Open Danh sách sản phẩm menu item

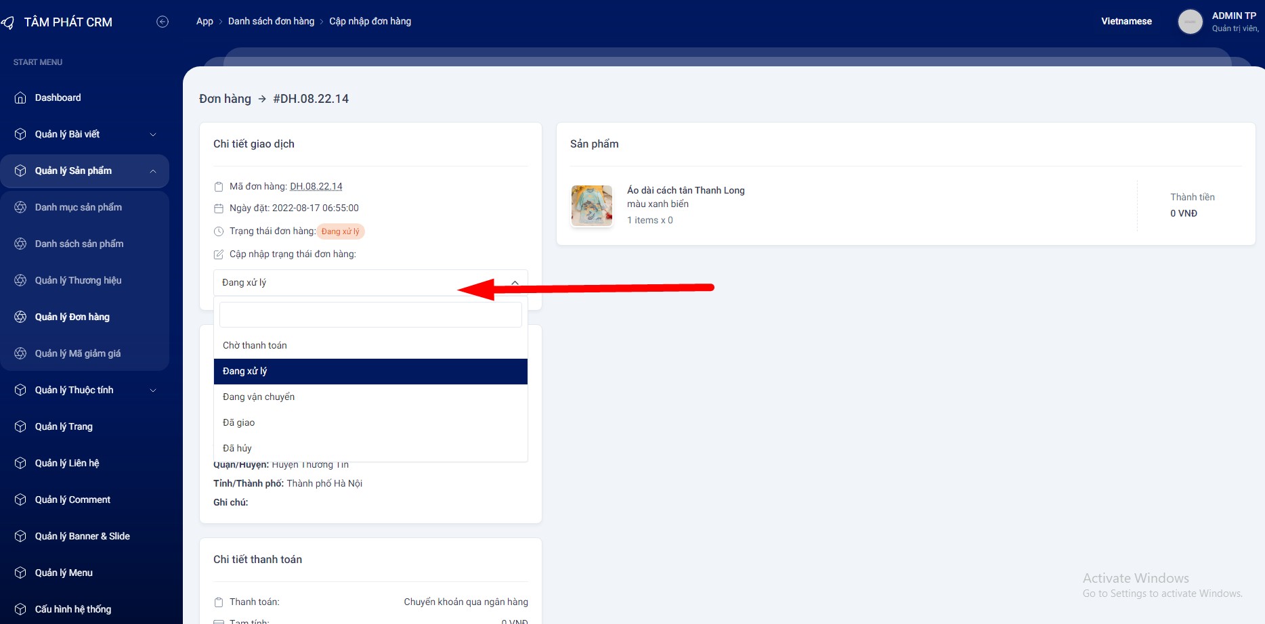[79, 244]
